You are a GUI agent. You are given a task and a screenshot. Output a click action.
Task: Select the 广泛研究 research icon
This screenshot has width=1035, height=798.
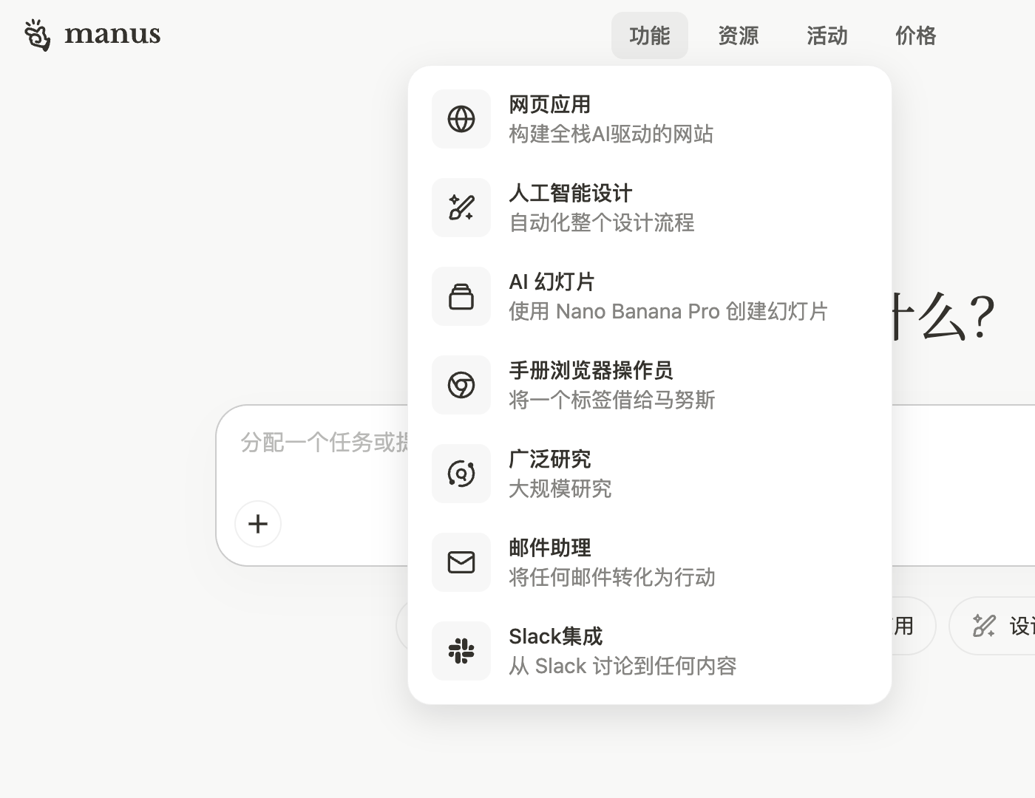pos(461,474)
